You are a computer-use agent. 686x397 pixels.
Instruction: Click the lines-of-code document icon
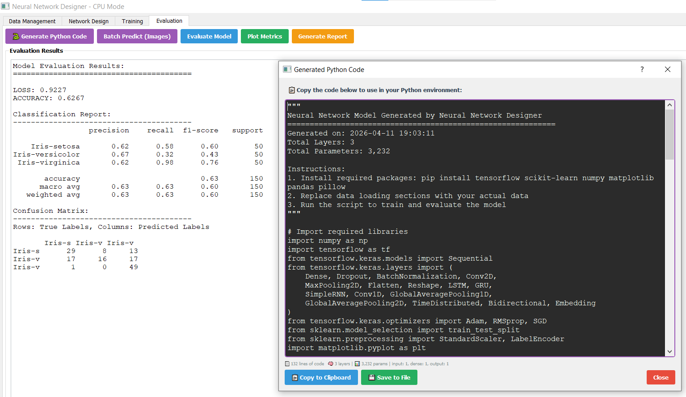click(x=287, y=364)
